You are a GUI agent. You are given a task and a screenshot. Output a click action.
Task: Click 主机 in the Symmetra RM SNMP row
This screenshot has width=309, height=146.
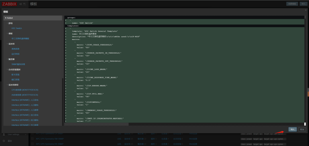(x=119, y=139)
